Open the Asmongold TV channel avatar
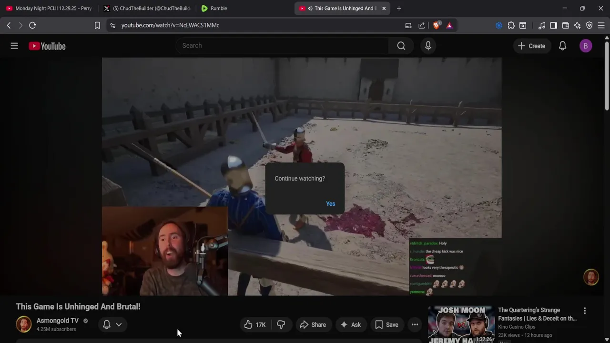The height and width of the screenshot is (343, 610). (x=24, y=324)
